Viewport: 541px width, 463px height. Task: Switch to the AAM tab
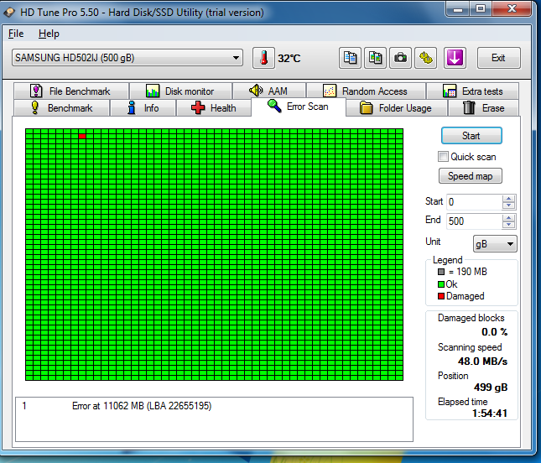pos(269,91)
